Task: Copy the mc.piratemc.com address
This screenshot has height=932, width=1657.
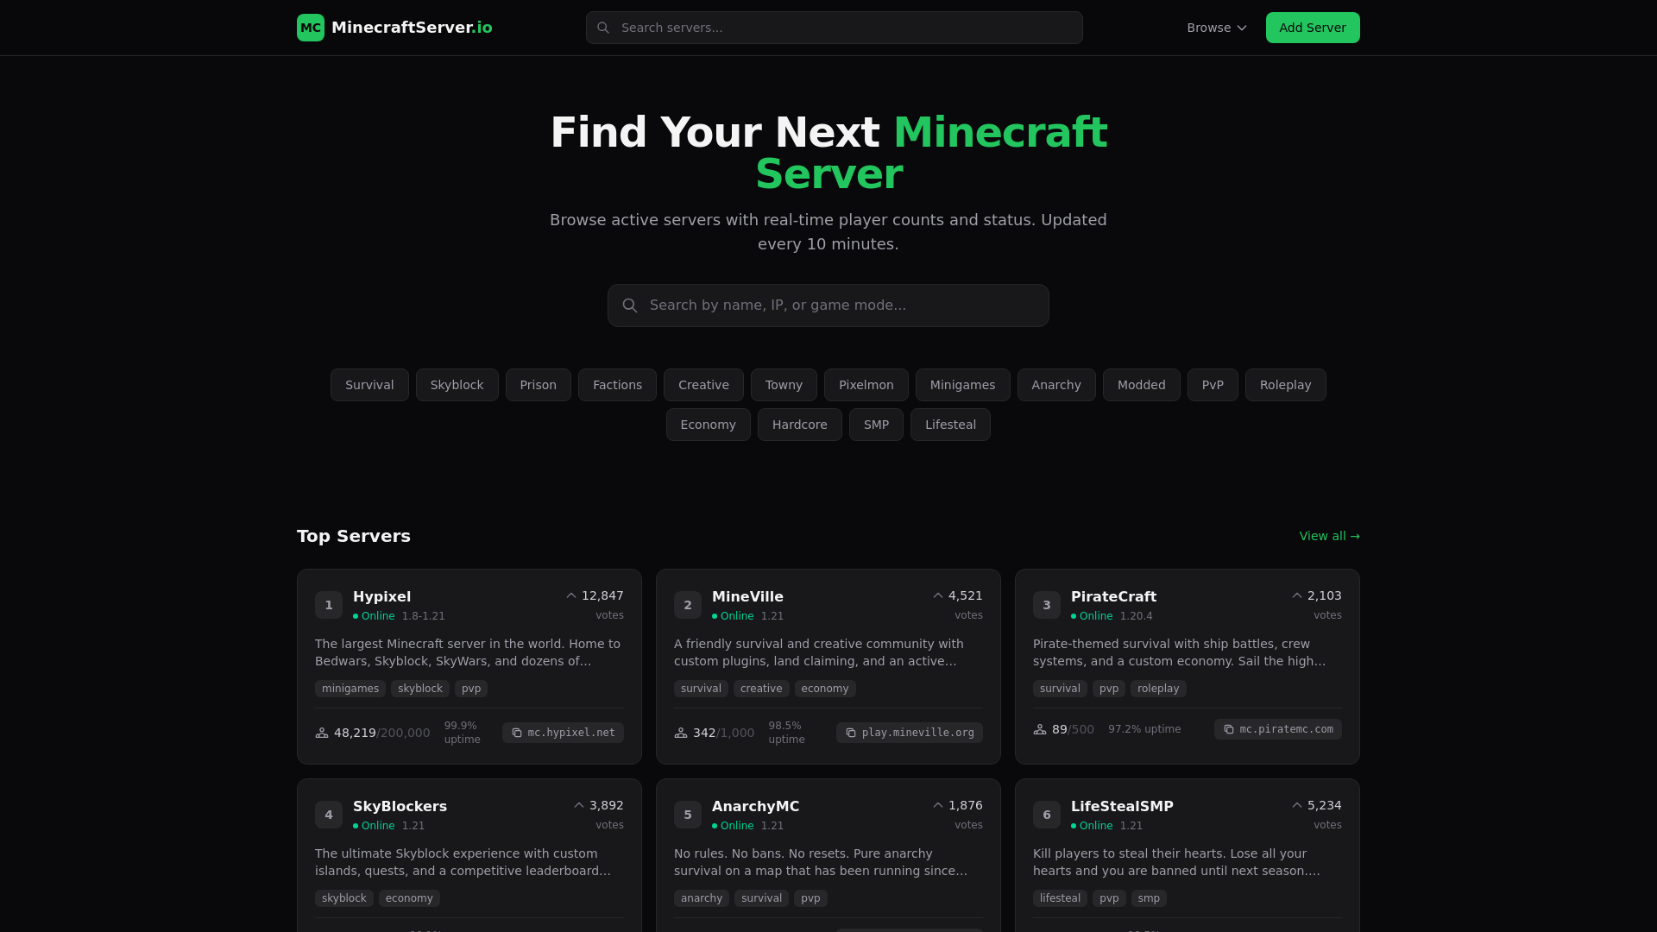Action: [1278, 729]
